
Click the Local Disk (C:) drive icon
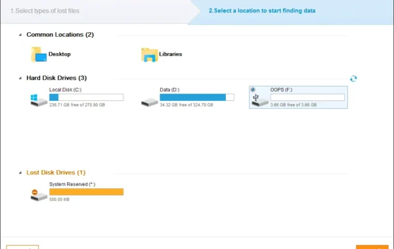39,100
